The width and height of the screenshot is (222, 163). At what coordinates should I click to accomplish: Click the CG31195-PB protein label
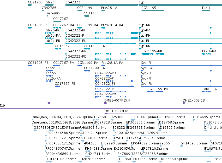click(158, 89)
